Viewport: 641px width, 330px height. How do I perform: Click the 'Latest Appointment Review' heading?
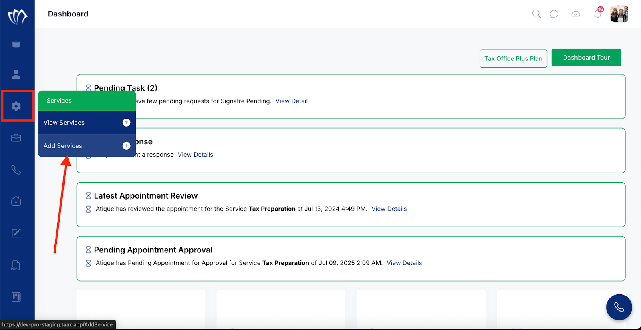click(x=146, y=196)
